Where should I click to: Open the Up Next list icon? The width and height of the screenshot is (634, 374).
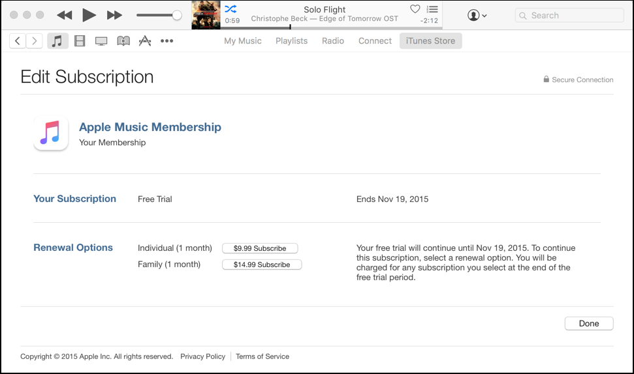[432, 9]
